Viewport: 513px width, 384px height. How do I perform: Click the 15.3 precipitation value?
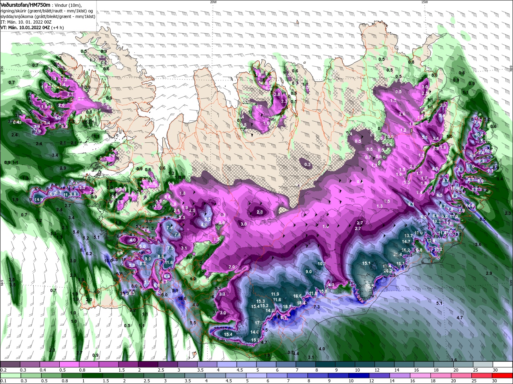pyautogui.click(x=261, y=301)
